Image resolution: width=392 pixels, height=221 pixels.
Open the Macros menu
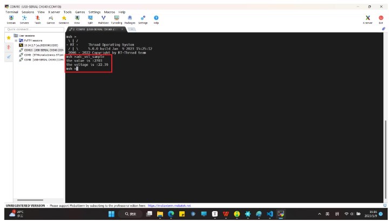tap(110, 12)
